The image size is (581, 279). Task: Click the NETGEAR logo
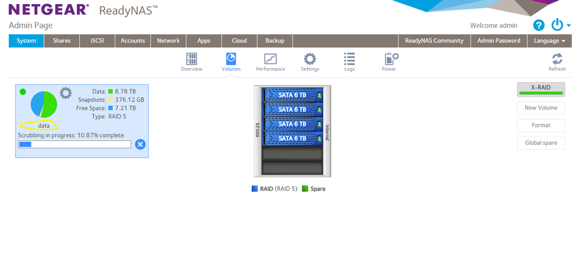(x=48, y=10)
